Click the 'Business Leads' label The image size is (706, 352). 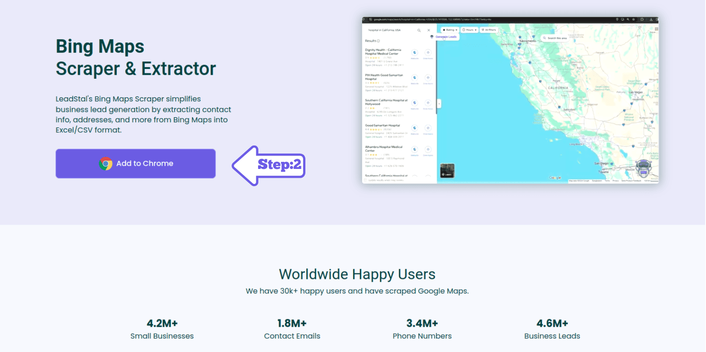pos(552,336)
